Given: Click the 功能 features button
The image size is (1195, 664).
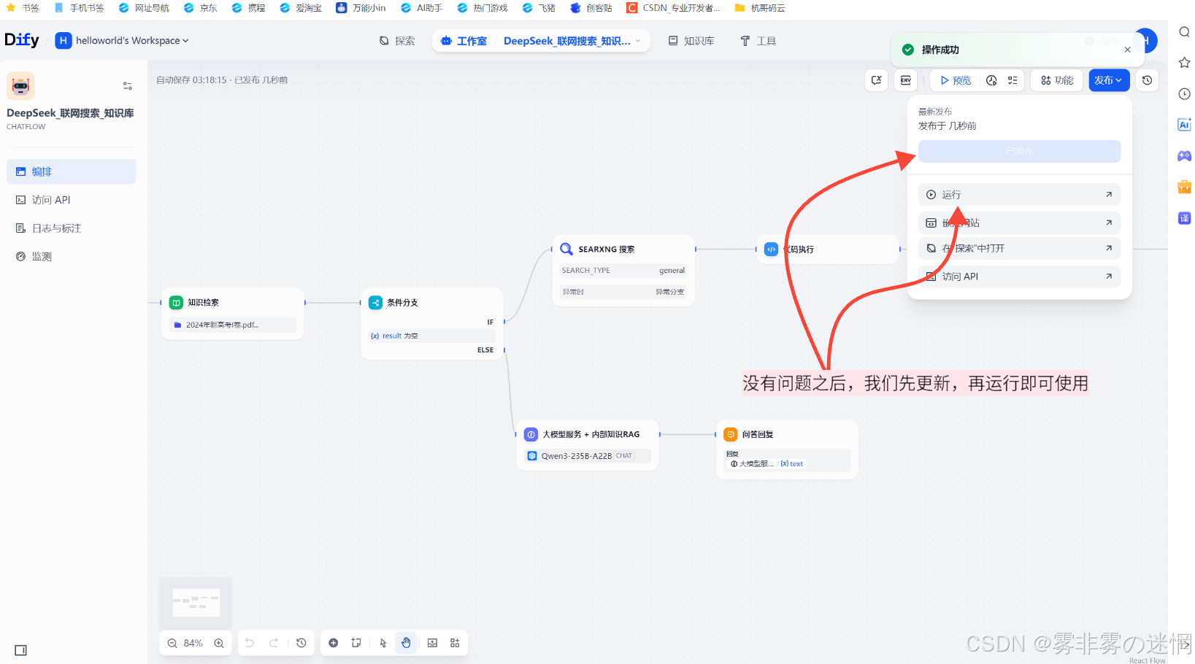Looking at the screenshot, I should [x=1057, y=80].
